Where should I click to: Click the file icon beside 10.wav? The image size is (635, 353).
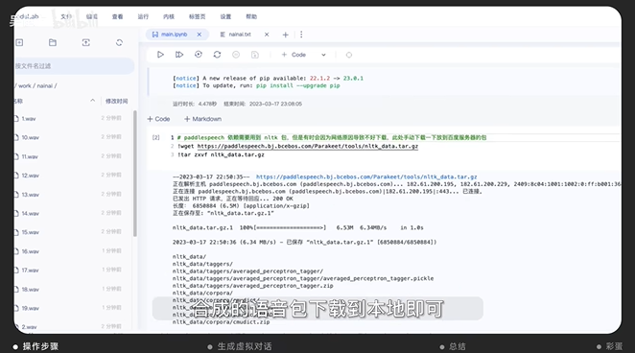[x=16, y=137]
